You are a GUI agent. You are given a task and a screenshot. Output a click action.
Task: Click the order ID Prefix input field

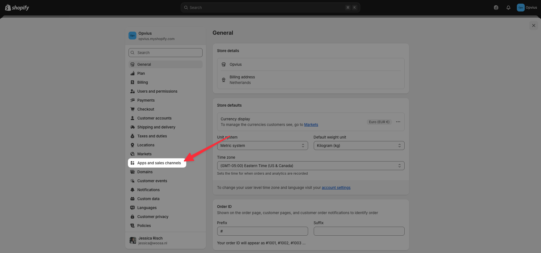pos(262,231)
